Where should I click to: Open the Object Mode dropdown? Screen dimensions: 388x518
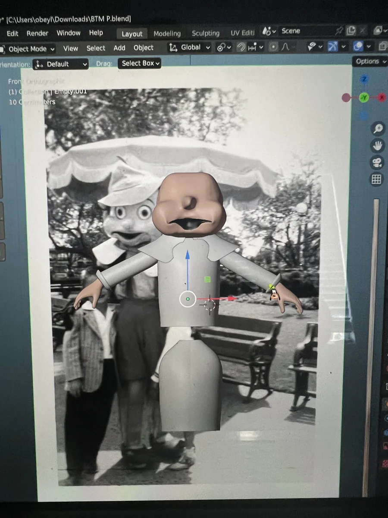click(28, 49)
